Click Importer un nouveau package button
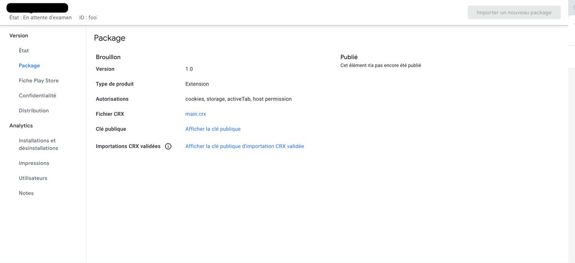 pos(514,12)
